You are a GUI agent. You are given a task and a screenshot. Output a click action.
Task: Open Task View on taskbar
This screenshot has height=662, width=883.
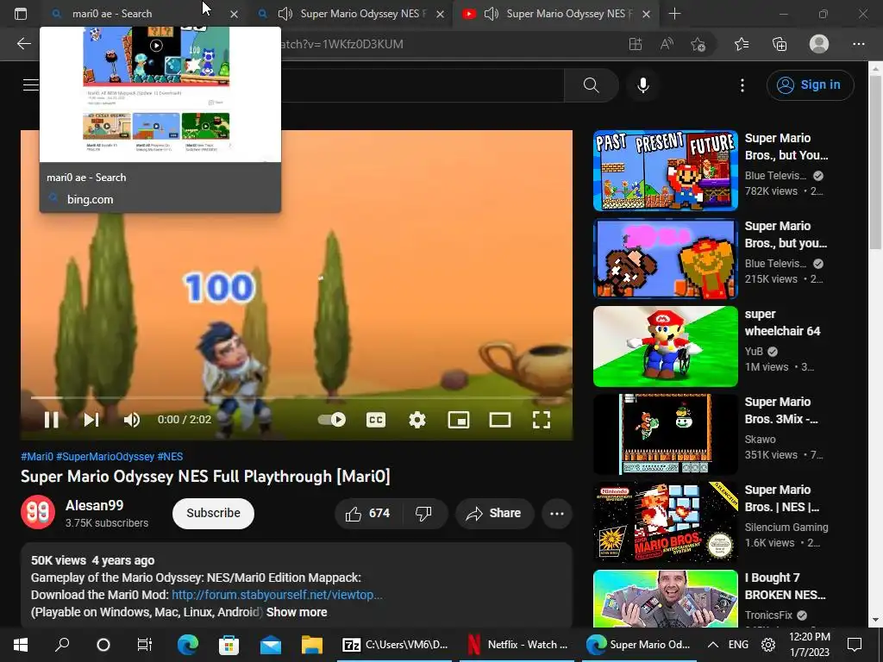[x=145, y=645]
